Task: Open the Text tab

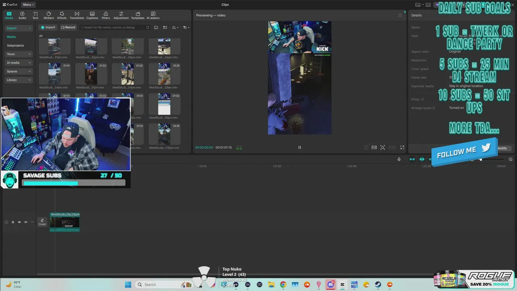Action: 36,15
